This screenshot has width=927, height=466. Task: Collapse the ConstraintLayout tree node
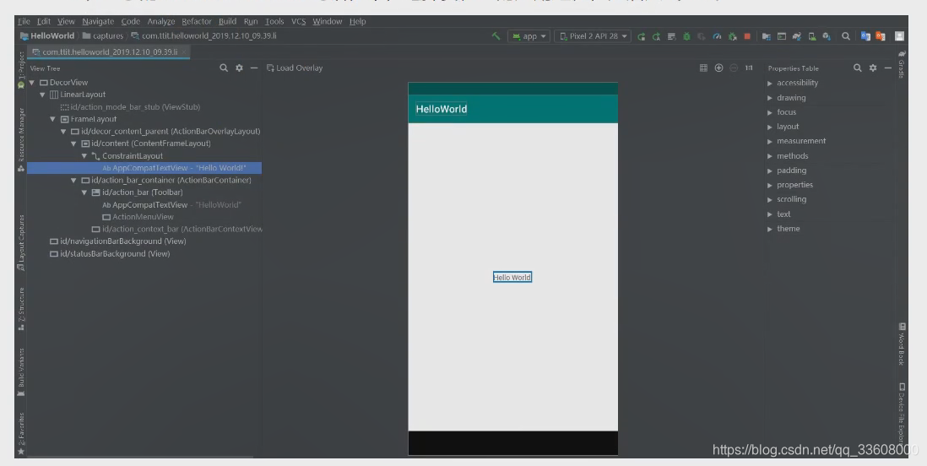pos(84,156)
